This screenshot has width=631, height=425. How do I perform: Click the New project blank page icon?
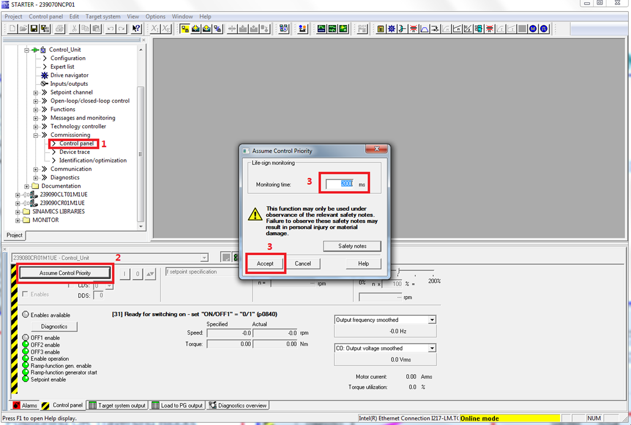(11, 29)
